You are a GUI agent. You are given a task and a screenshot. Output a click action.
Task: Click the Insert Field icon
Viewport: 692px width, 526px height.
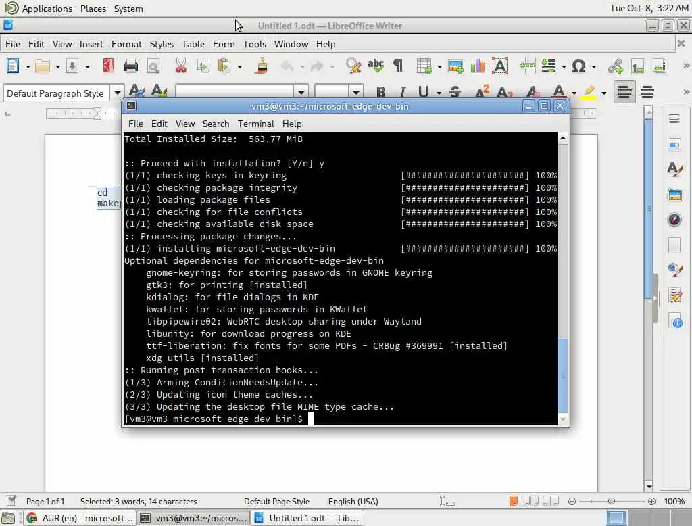(x=549, y=66)
